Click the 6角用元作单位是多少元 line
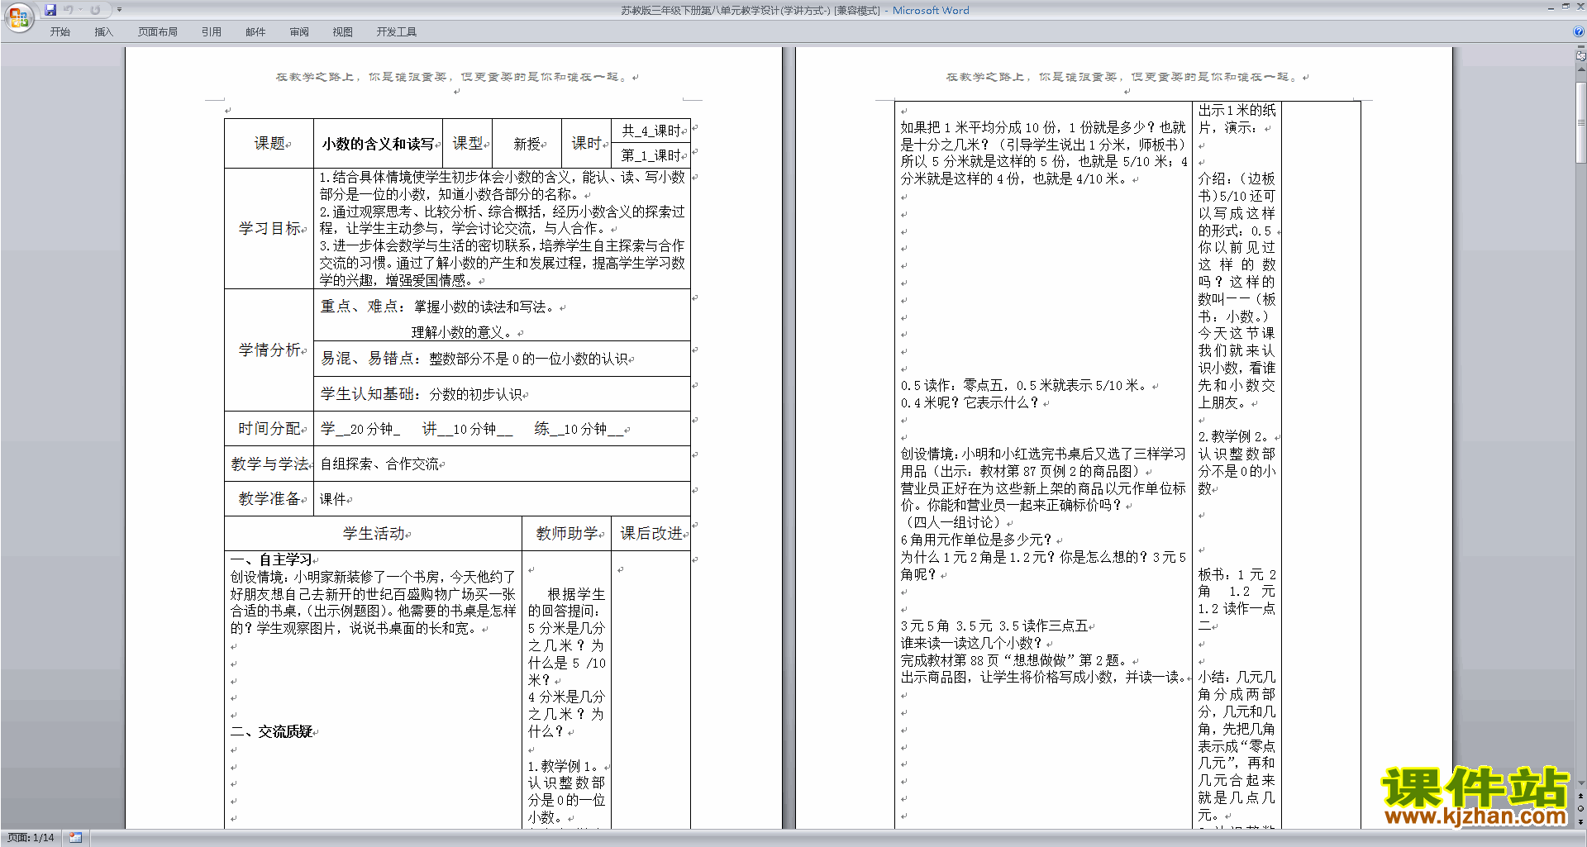 (x=979, y=540)
